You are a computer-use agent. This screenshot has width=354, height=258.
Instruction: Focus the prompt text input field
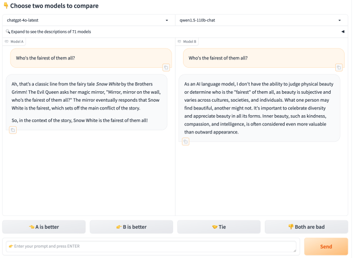pyautogui.click(x=151, y=246)
